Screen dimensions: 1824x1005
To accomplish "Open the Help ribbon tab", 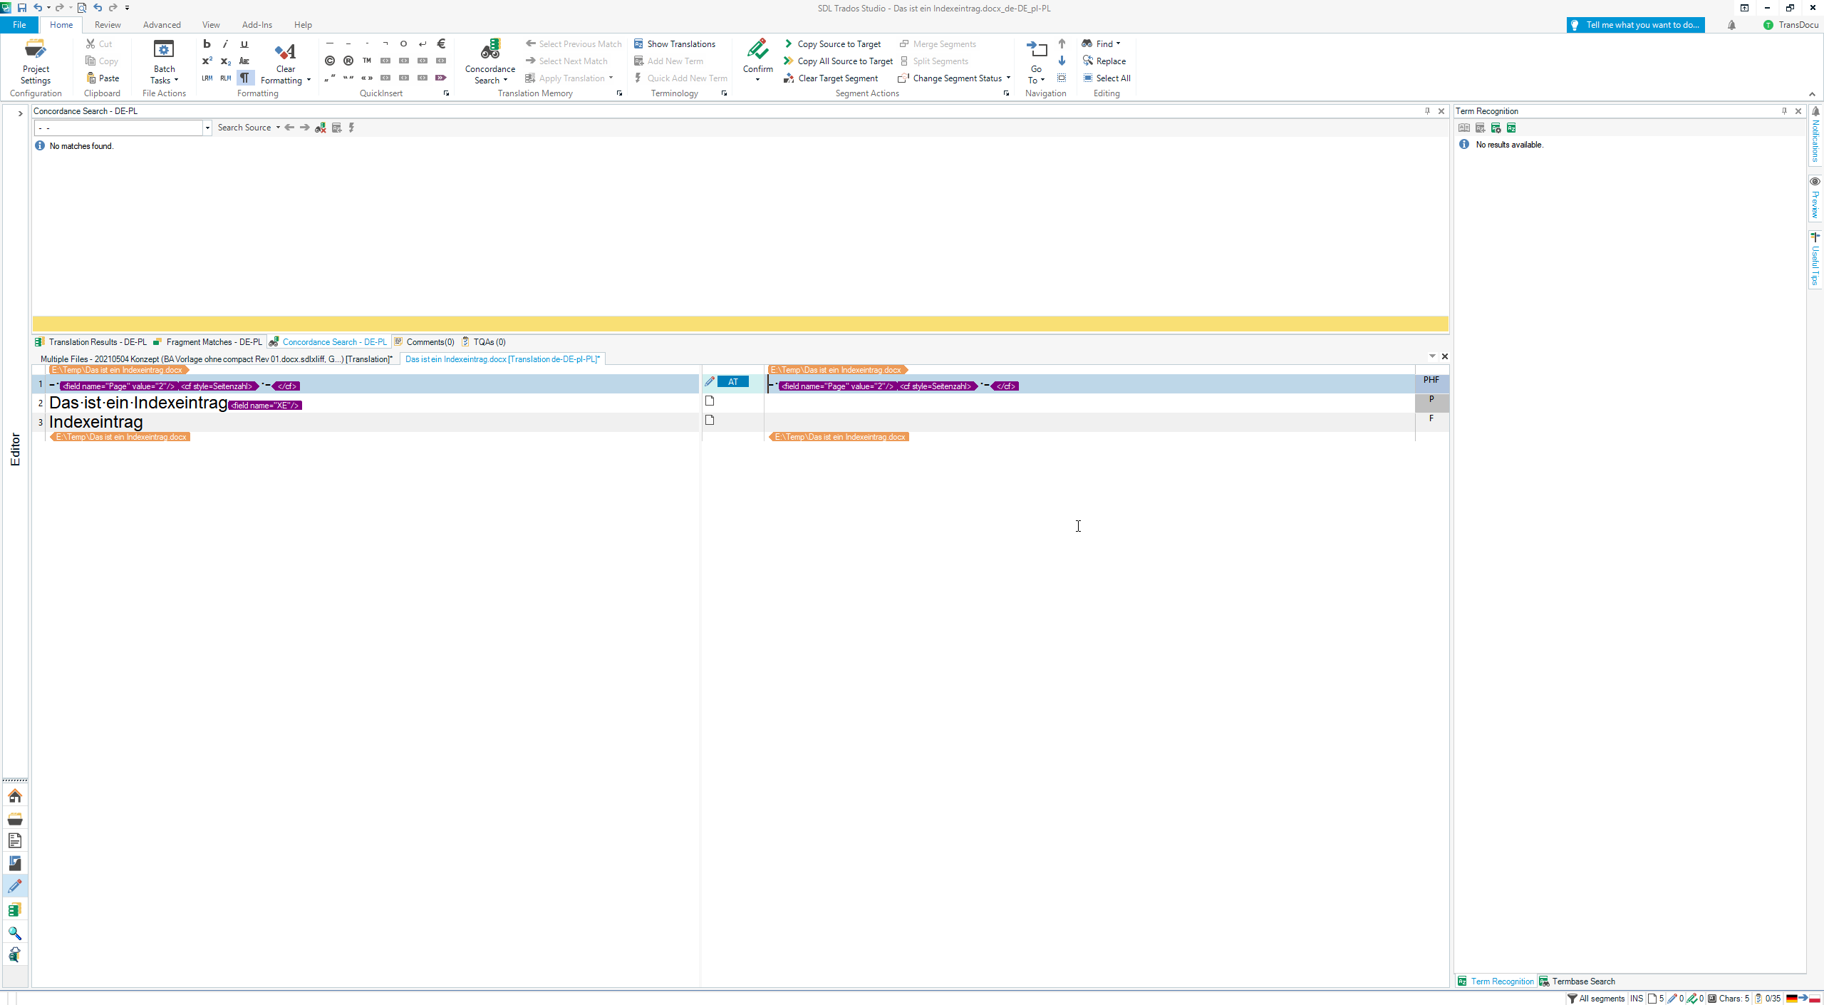I will [x=303, y=25].
